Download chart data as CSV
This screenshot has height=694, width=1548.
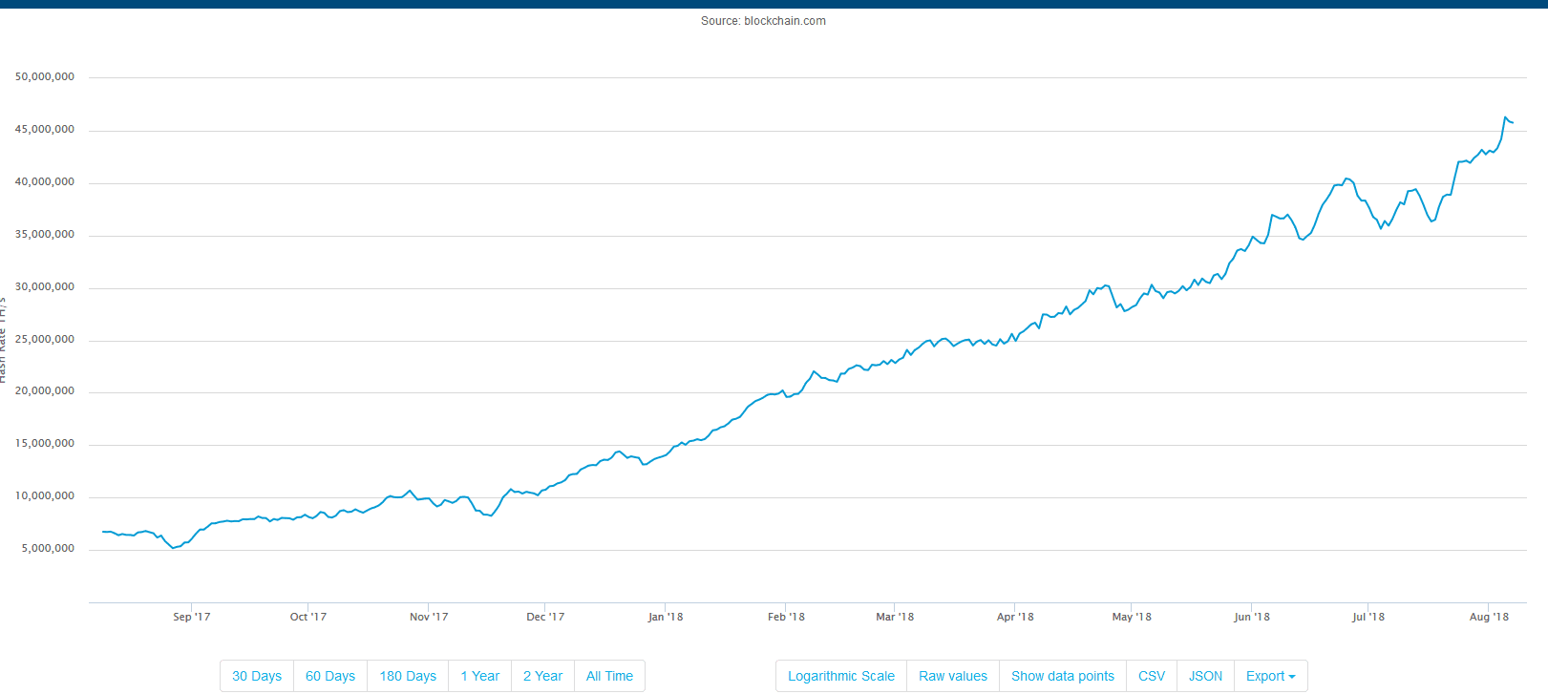pos(1152,676)
